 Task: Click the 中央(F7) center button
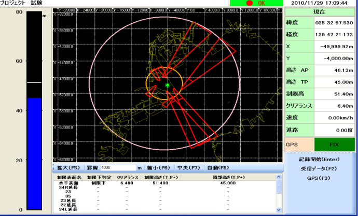point(188,168)
